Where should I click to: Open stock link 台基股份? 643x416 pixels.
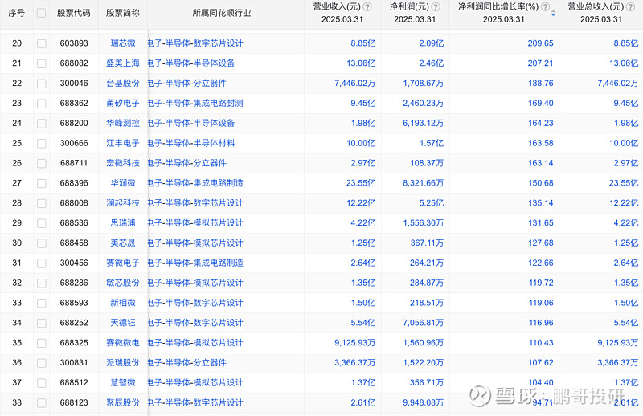pyautogui.click(x=123, y=84)
